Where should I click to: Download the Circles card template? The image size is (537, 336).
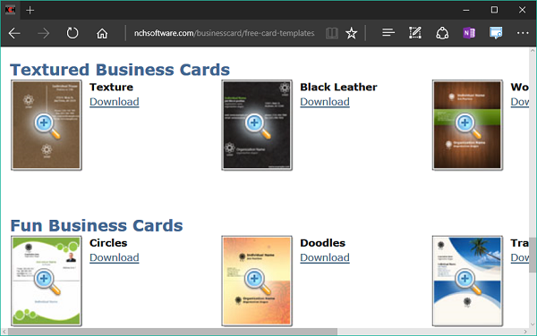(x=115, y=257)
